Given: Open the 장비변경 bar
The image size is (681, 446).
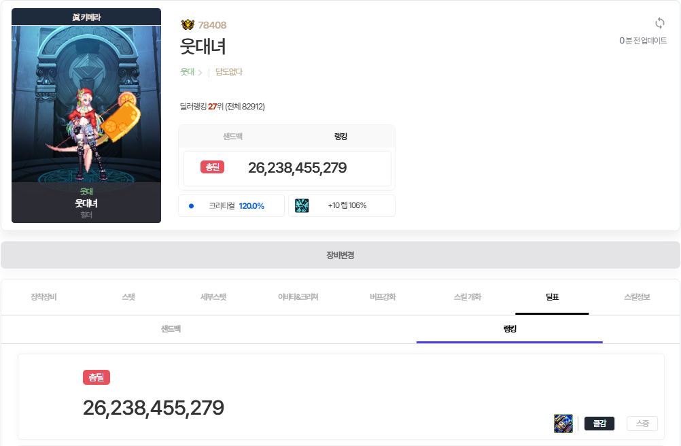Looking at the screenshot, I should (x=340, y=255).
